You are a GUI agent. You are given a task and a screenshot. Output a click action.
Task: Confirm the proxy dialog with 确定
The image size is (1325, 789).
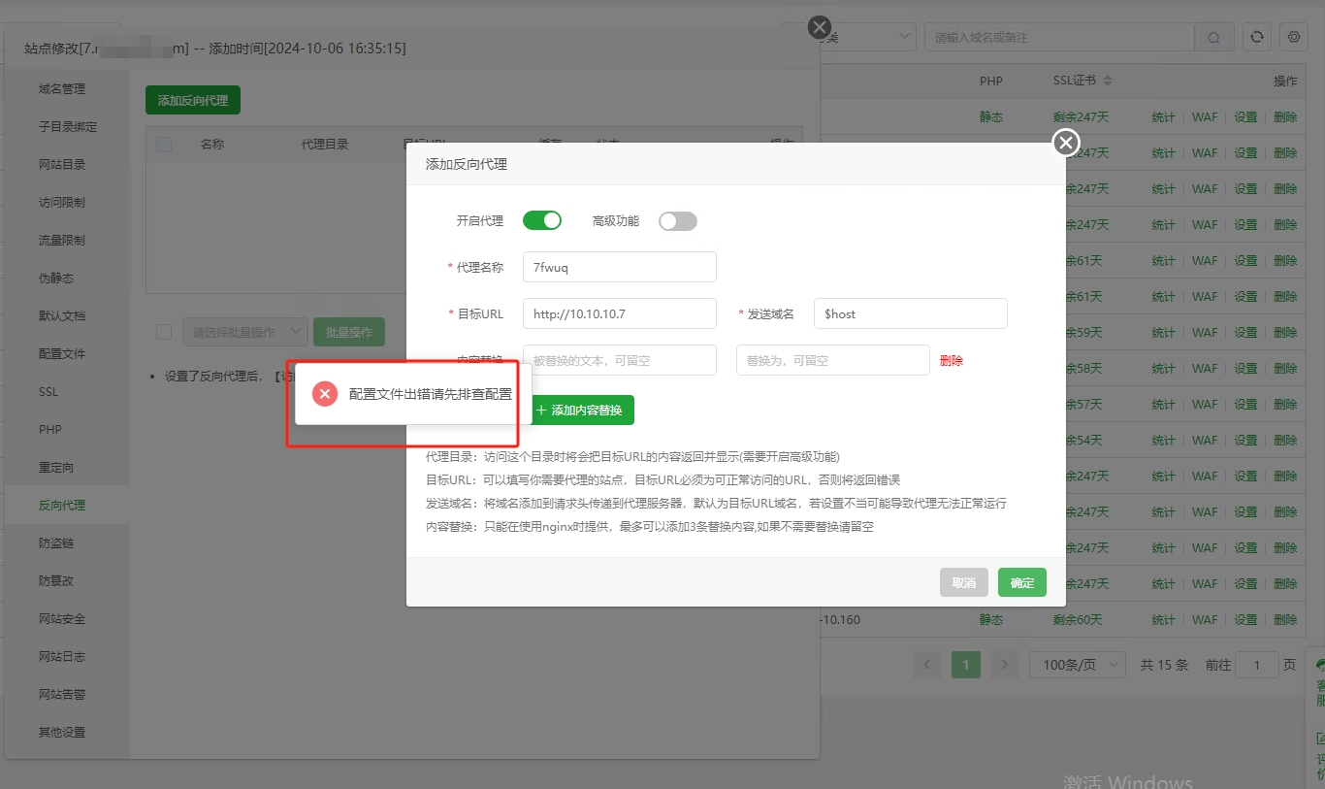[1022, 582]
